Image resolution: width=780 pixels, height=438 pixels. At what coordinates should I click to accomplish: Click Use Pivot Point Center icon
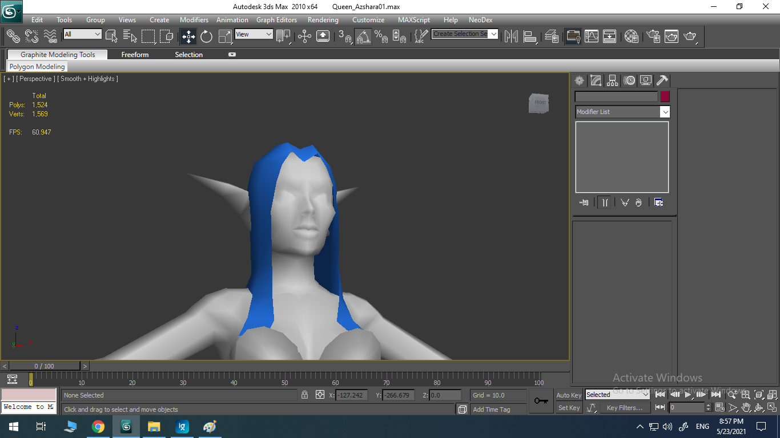click(283, 36)
